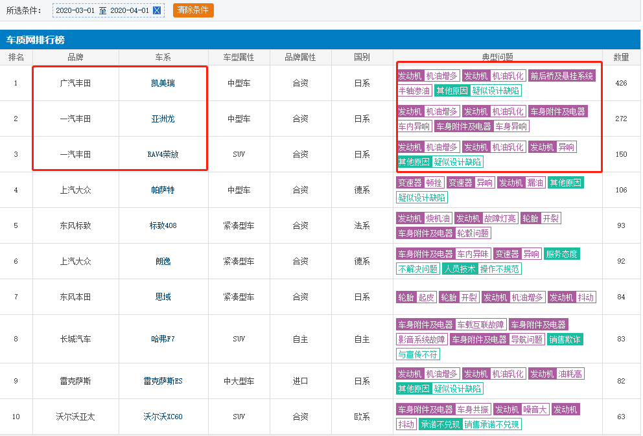Image resolution: width=643 pixels, height=436 pixels.
Task: Click 漏油 tag in 帕萨特 row
Action: tap(535, 183)
